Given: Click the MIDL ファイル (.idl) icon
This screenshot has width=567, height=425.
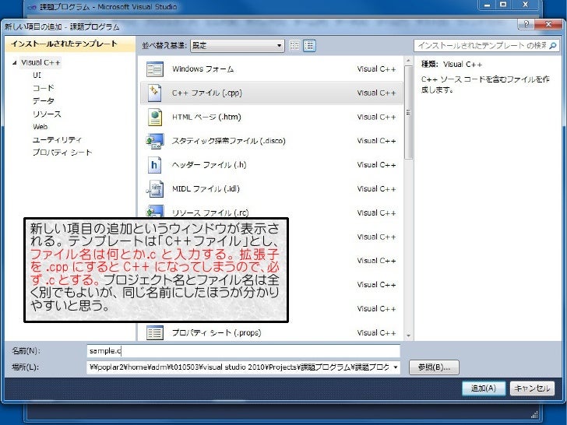Looking at the screenshot, I should coord(155,189).
